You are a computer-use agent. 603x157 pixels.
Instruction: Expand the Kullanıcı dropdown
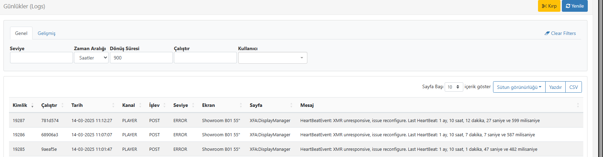coord(272,58)
